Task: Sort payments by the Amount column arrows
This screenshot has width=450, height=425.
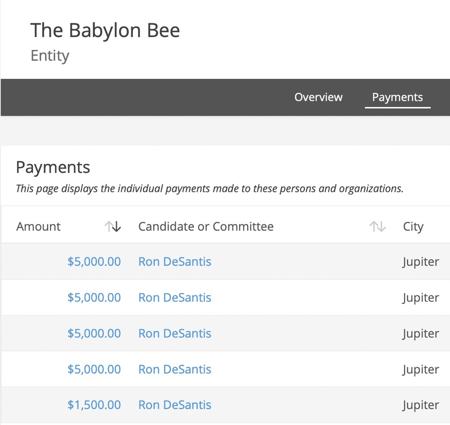Action: [113, 227]
